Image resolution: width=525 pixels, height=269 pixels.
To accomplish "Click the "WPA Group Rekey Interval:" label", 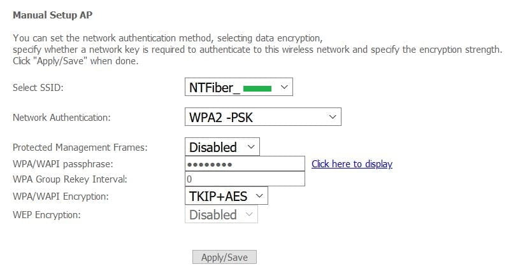I will [x=70, y=179].
